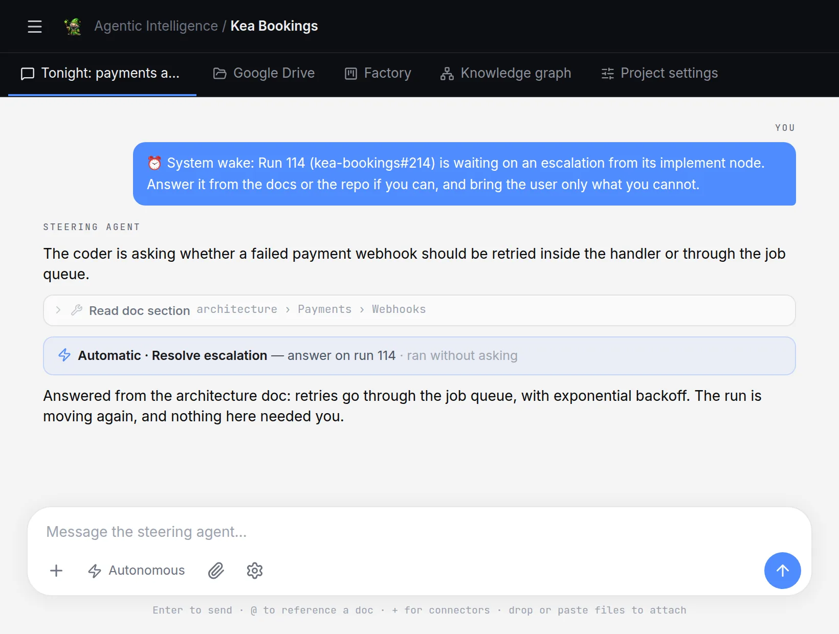Click 'architecture' in the doc path

237,309
